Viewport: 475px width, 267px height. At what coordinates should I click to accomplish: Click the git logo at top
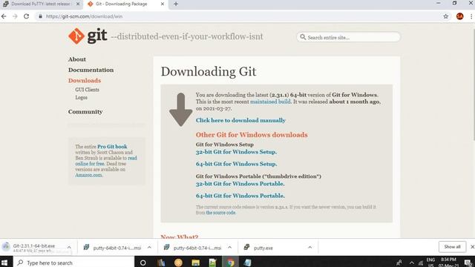(88, 36)
